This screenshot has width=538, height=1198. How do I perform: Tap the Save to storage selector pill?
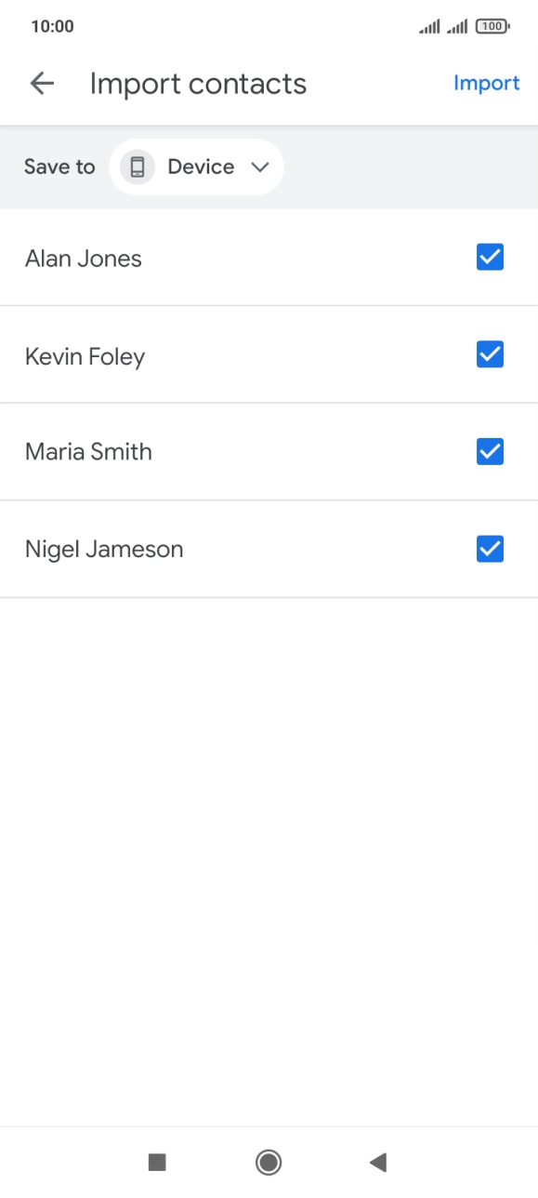pyautogui.click(x=196, y=166)
